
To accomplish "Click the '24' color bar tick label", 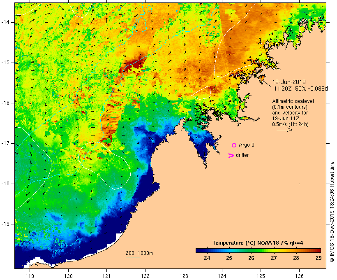I will click(207, 258).
